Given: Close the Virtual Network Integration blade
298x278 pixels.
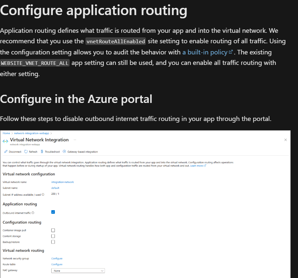Looking at the screenshot, I should (286, 140).
